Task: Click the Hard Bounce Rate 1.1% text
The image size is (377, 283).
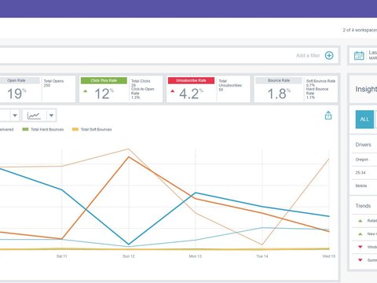Action: pyautogui.click(x=317, y=94)
